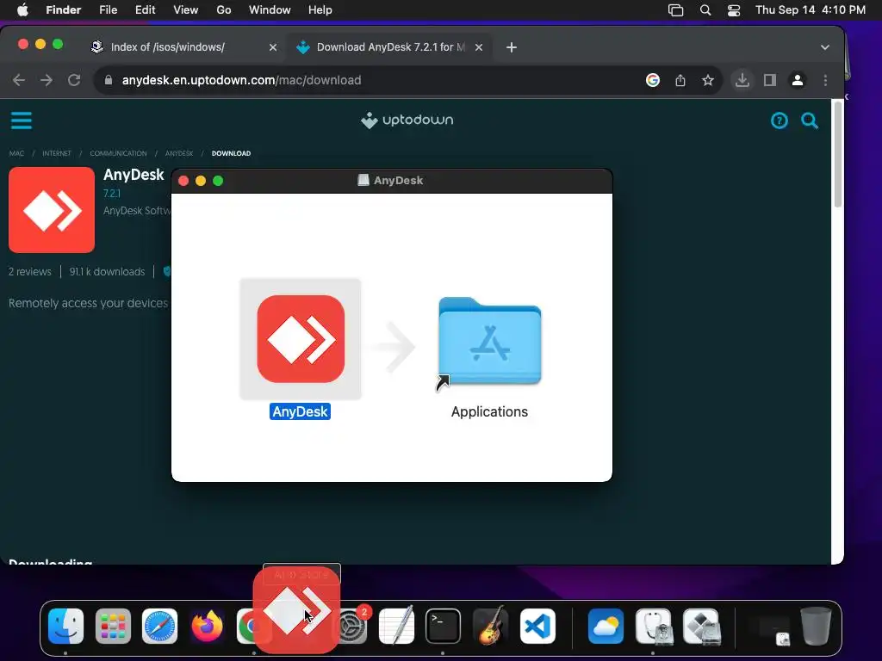Close the Download AnyDesk tab
The image size is (882, 661).
(x=479, y=47)
